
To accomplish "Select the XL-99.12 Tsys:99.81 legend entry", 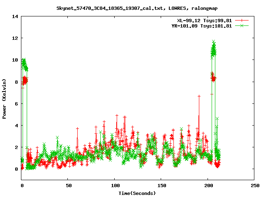I will pos(205,21).
